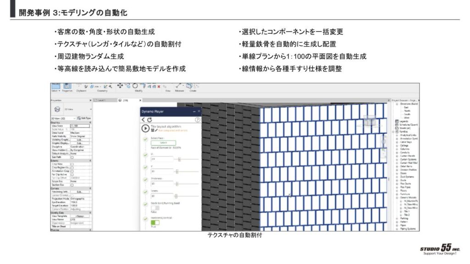Adjust the V value slider
470x264 pixels.
177,171
